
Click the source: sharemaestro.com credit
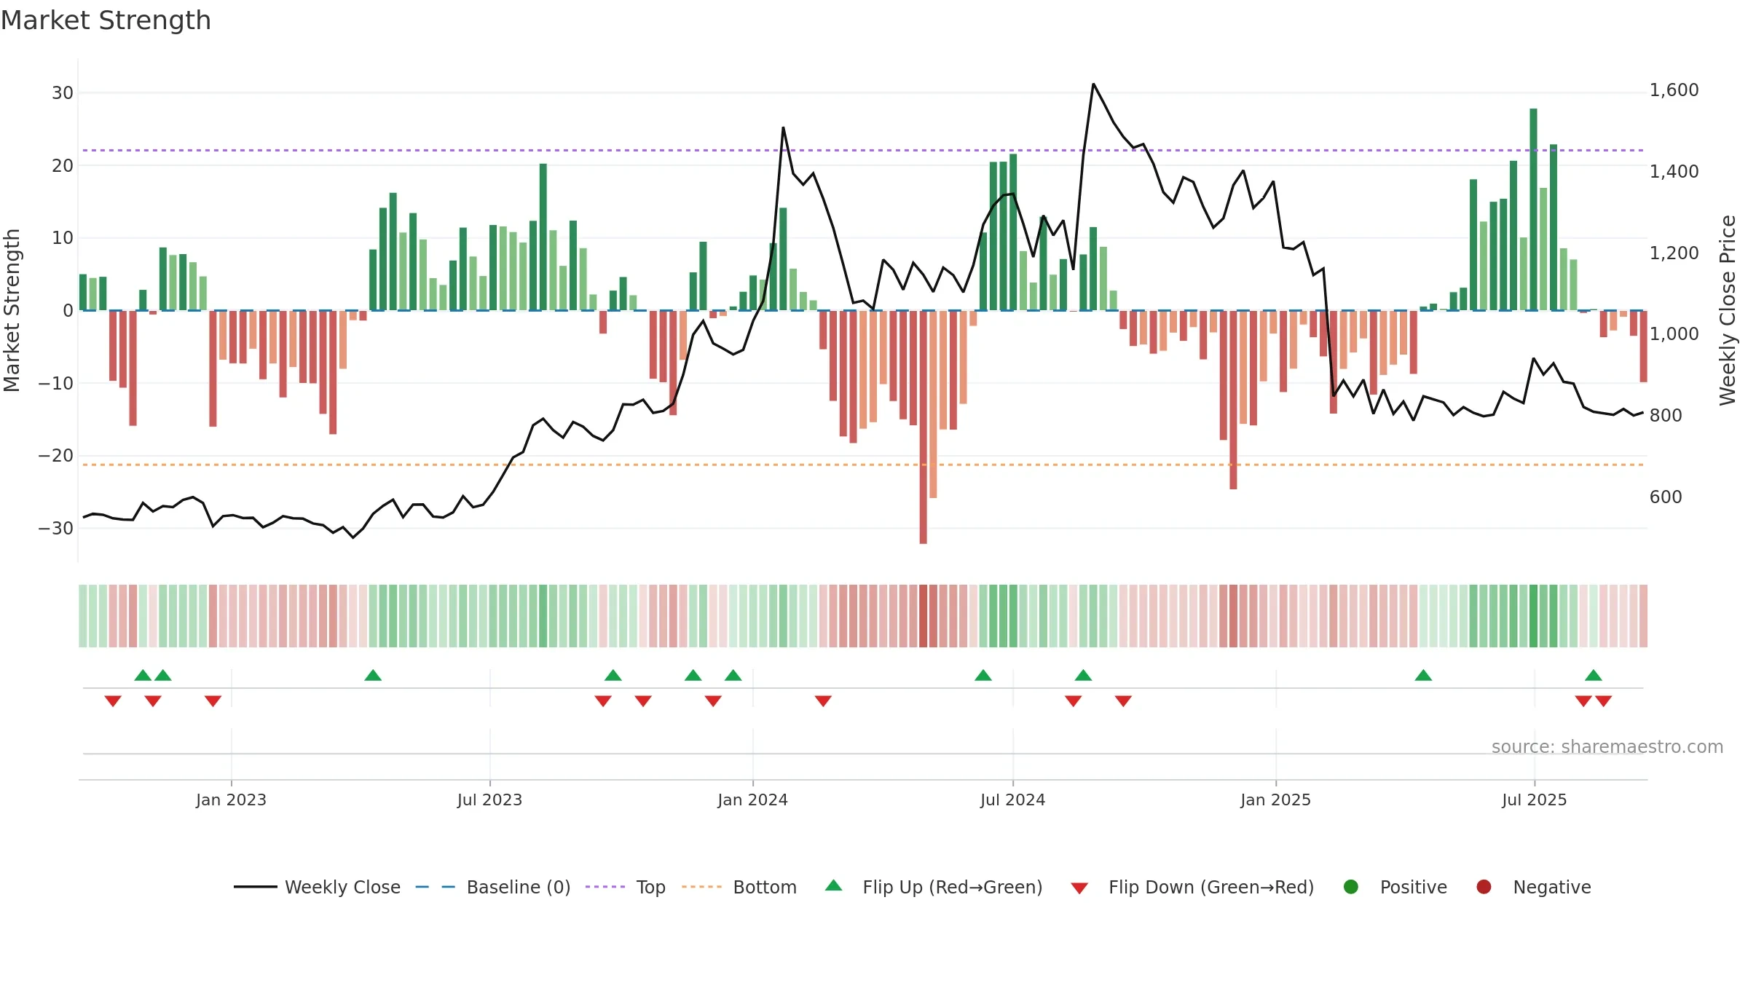point(1607,747)
